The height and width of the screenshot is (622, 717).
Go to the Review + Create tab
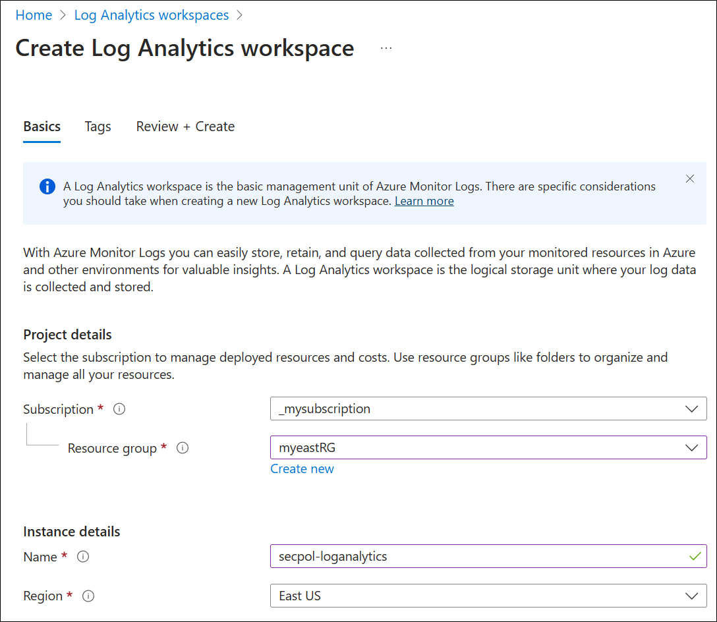[x=185, y=127]
